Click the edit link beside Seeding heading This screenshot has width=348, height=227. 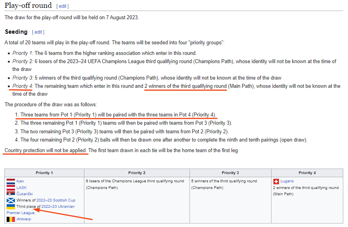38,32
